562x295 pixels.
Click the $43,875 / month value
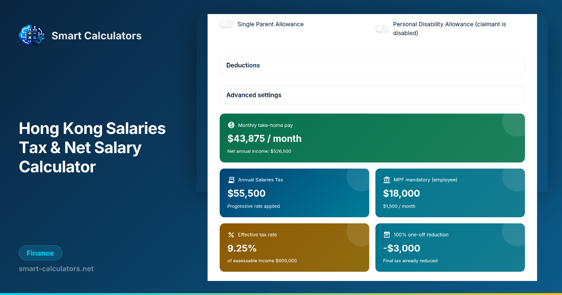pos(265,139)
